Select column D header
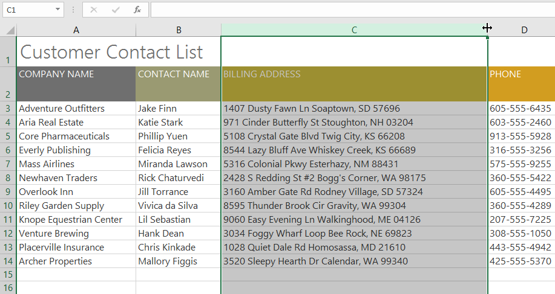The width and height of the screenshot is (555, 294). tap(524, 30)
